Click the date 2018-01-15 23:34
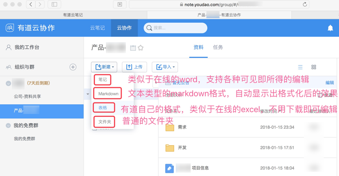Screen dimensions: 339x176 tap(277, 127)
